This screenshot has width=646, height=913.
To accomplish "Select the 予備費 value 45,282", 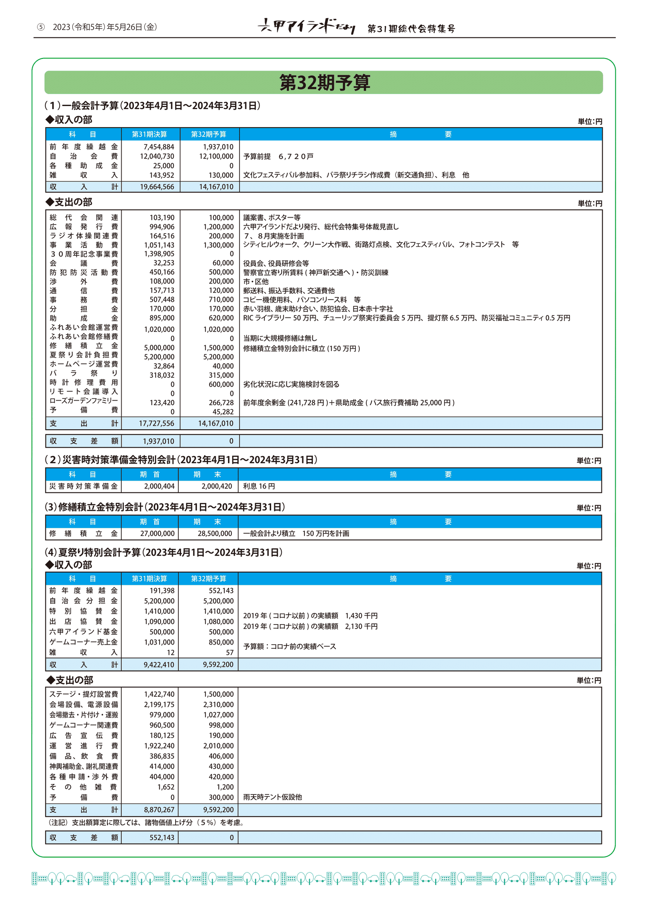I will click(x=223, y=411).
